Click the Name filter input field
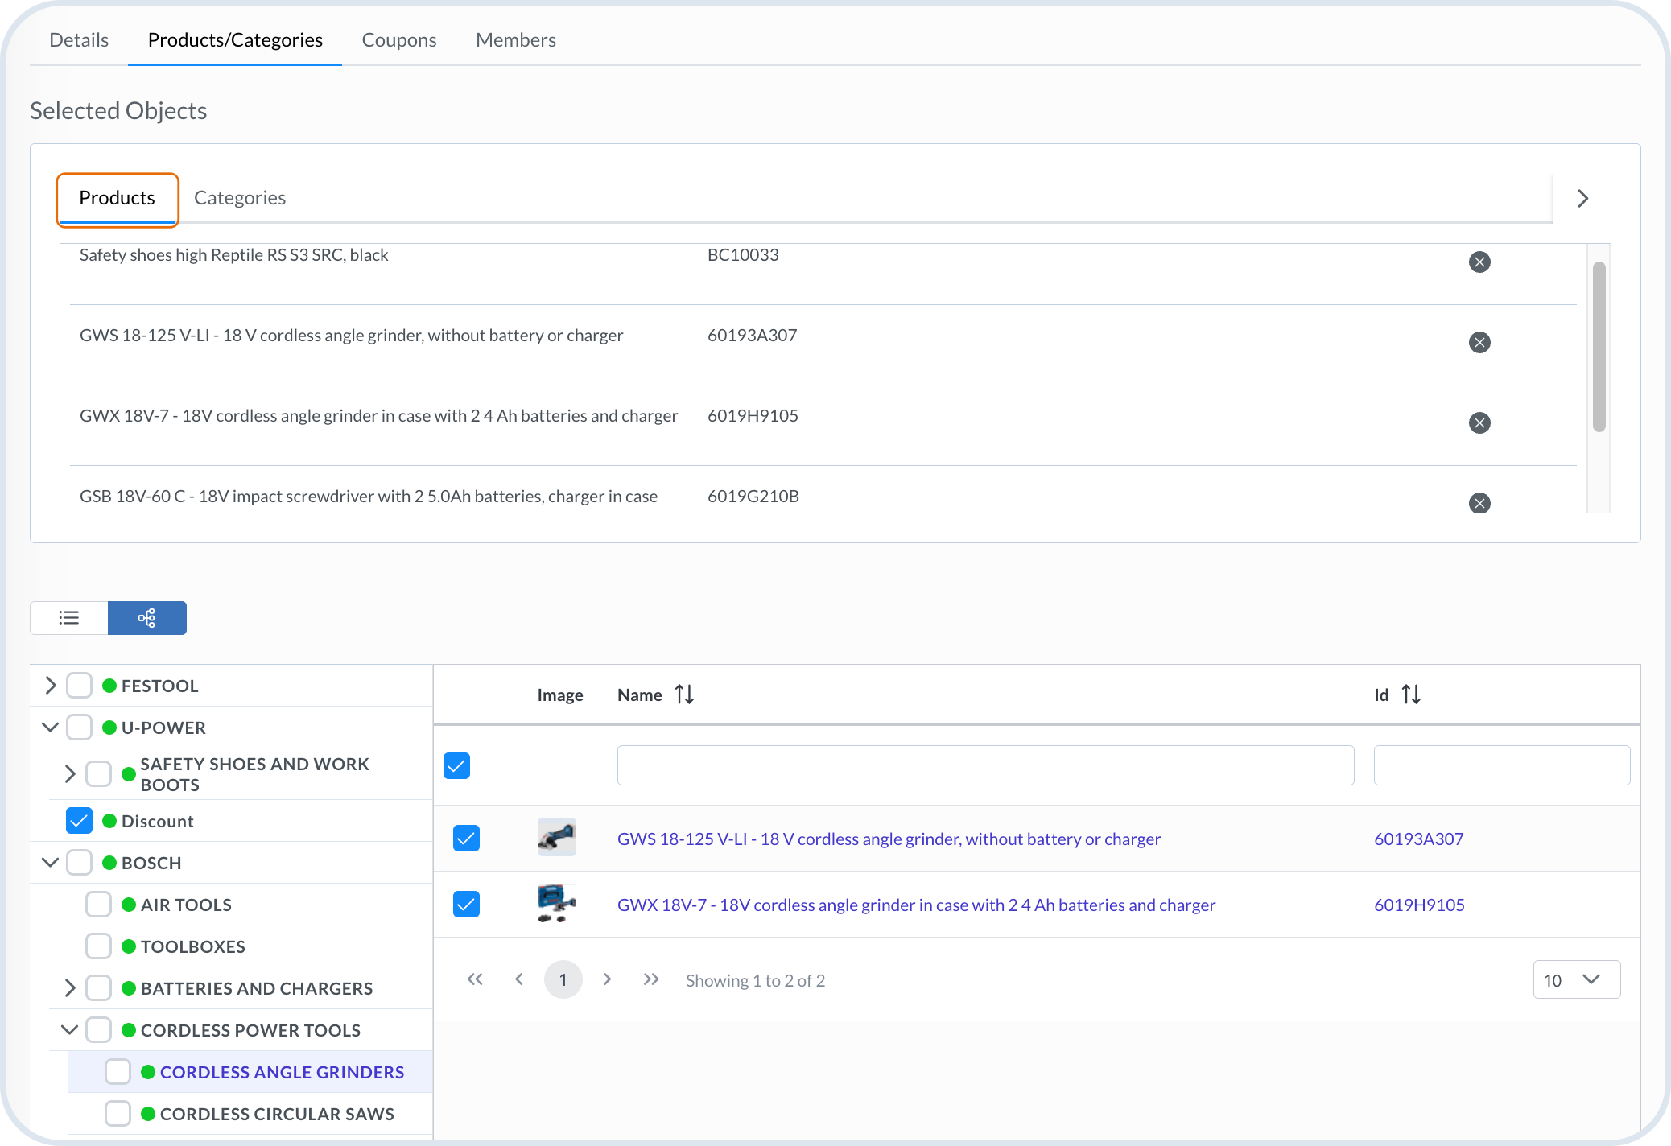Viewport: 1671px width, 1146px height. [x=985, y=765]
